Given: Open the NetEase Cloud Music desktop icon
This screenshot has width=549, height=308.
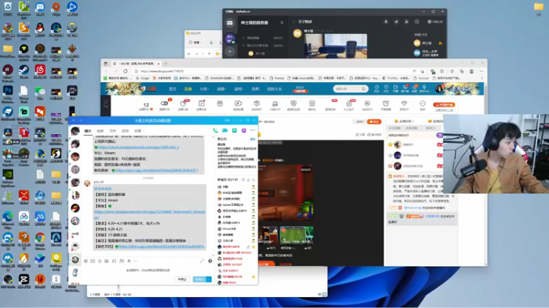Looking at the screenshot, I should 40,70.
